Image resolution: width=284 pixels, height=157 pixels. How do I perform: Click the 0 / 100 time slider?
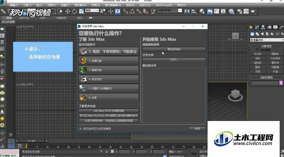click(32, 141)
